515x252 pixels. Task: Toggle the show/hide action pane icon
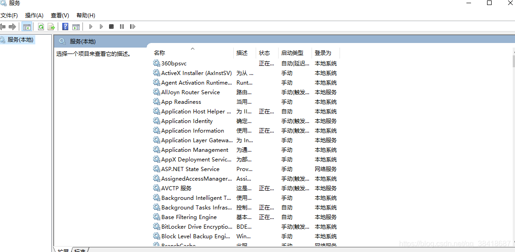click(x=76, y=27)
